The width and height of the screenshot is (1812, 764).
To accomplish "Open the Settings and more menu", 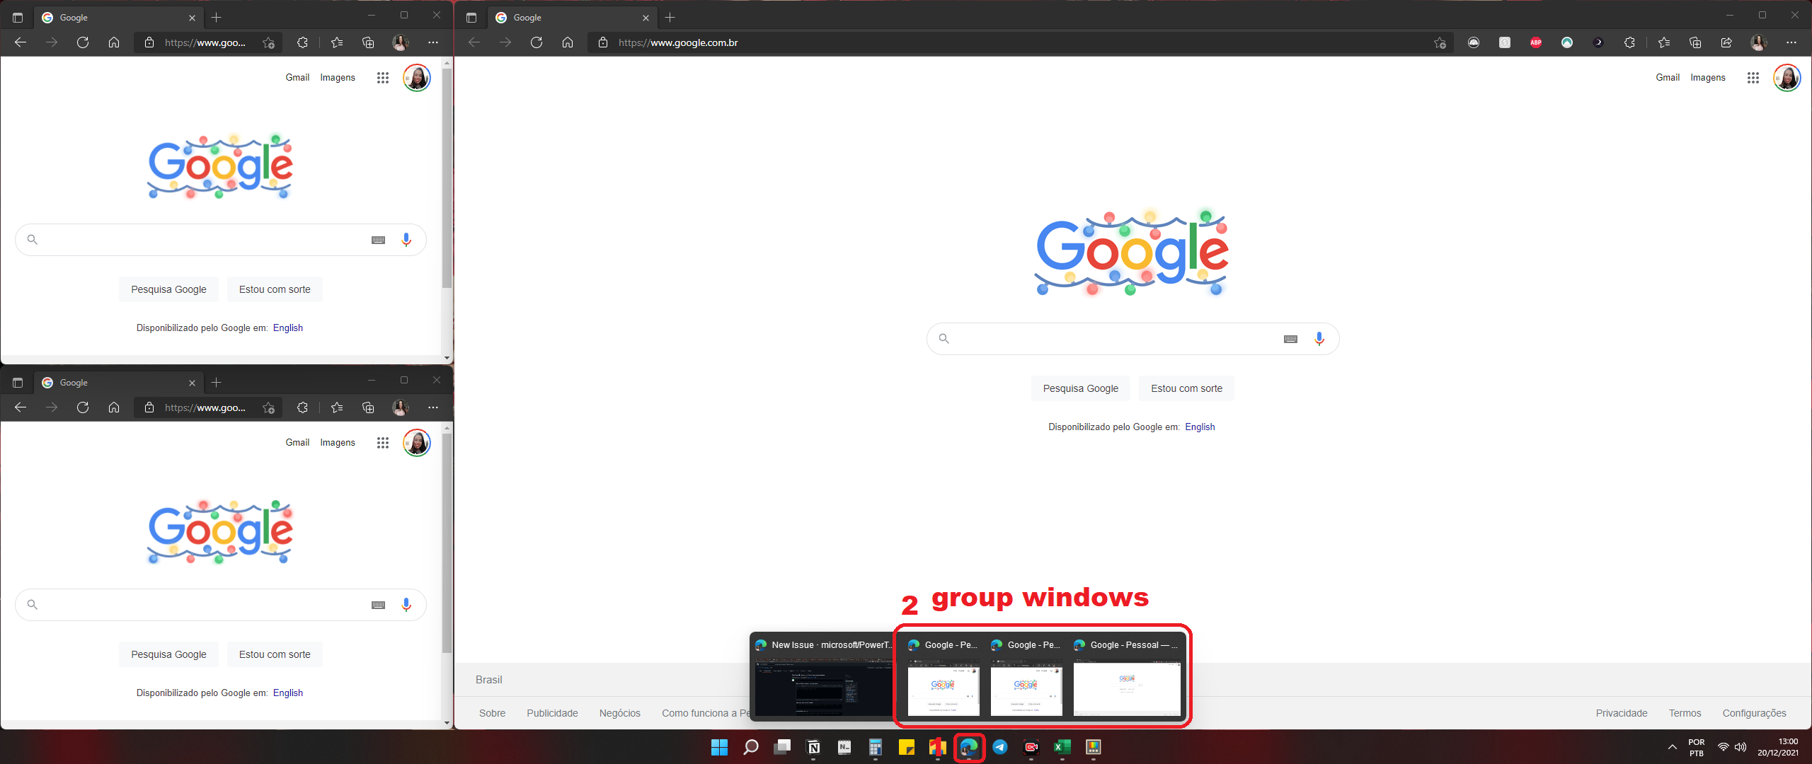I will click(1792, 42).
